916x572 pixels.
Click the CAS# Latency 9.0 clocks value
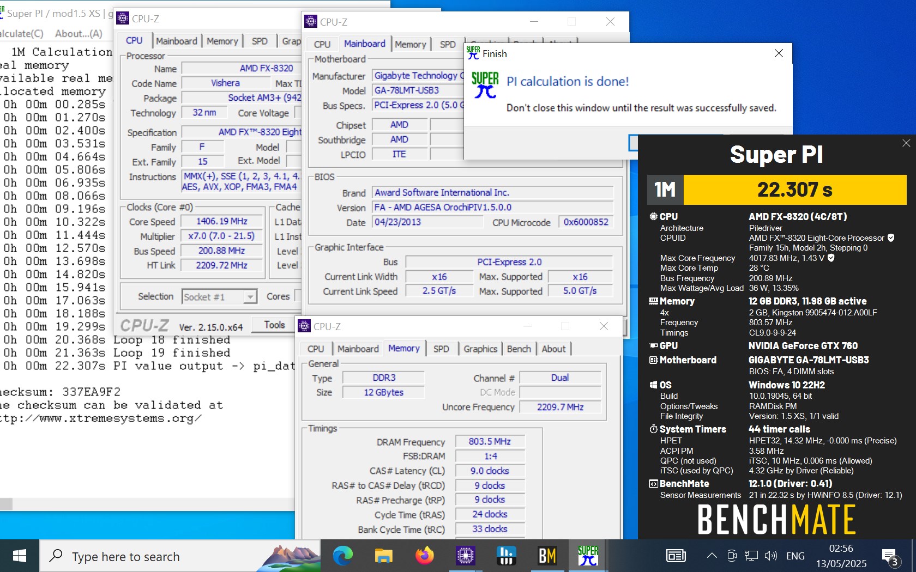pos(490,471)
